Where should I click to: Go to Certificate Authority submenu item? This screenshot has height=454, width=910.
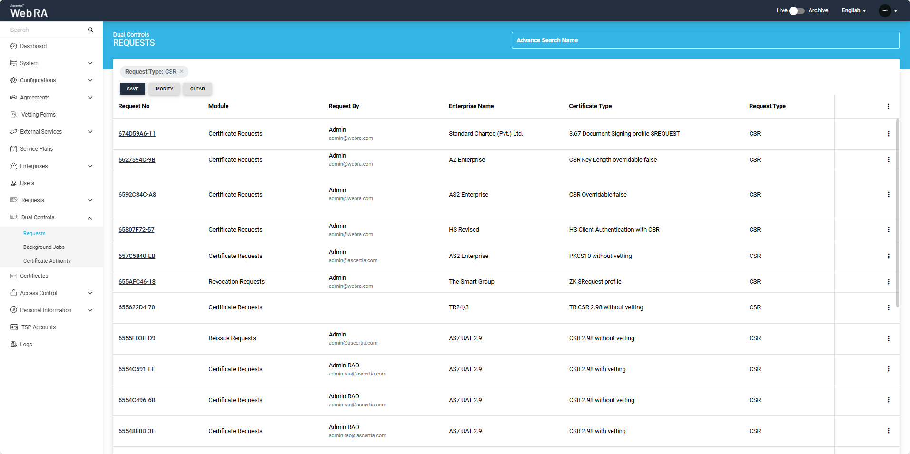click(47, 261)
